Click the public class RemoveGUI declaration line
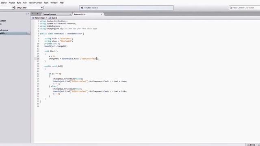260x146 pixels. (x=62, y=34)
